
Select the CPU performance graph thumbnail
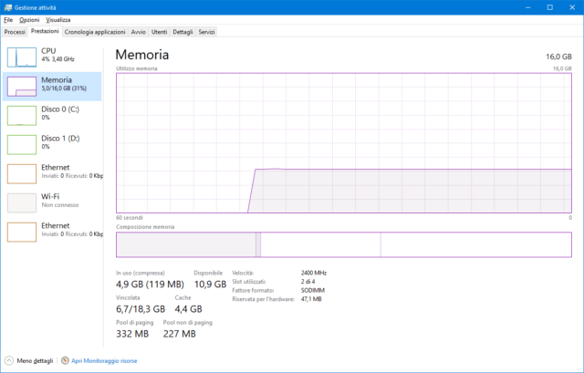tap(23, 57)
